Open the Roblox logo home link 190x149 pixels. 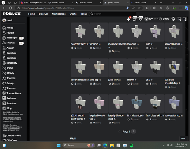tap(12, 14)
